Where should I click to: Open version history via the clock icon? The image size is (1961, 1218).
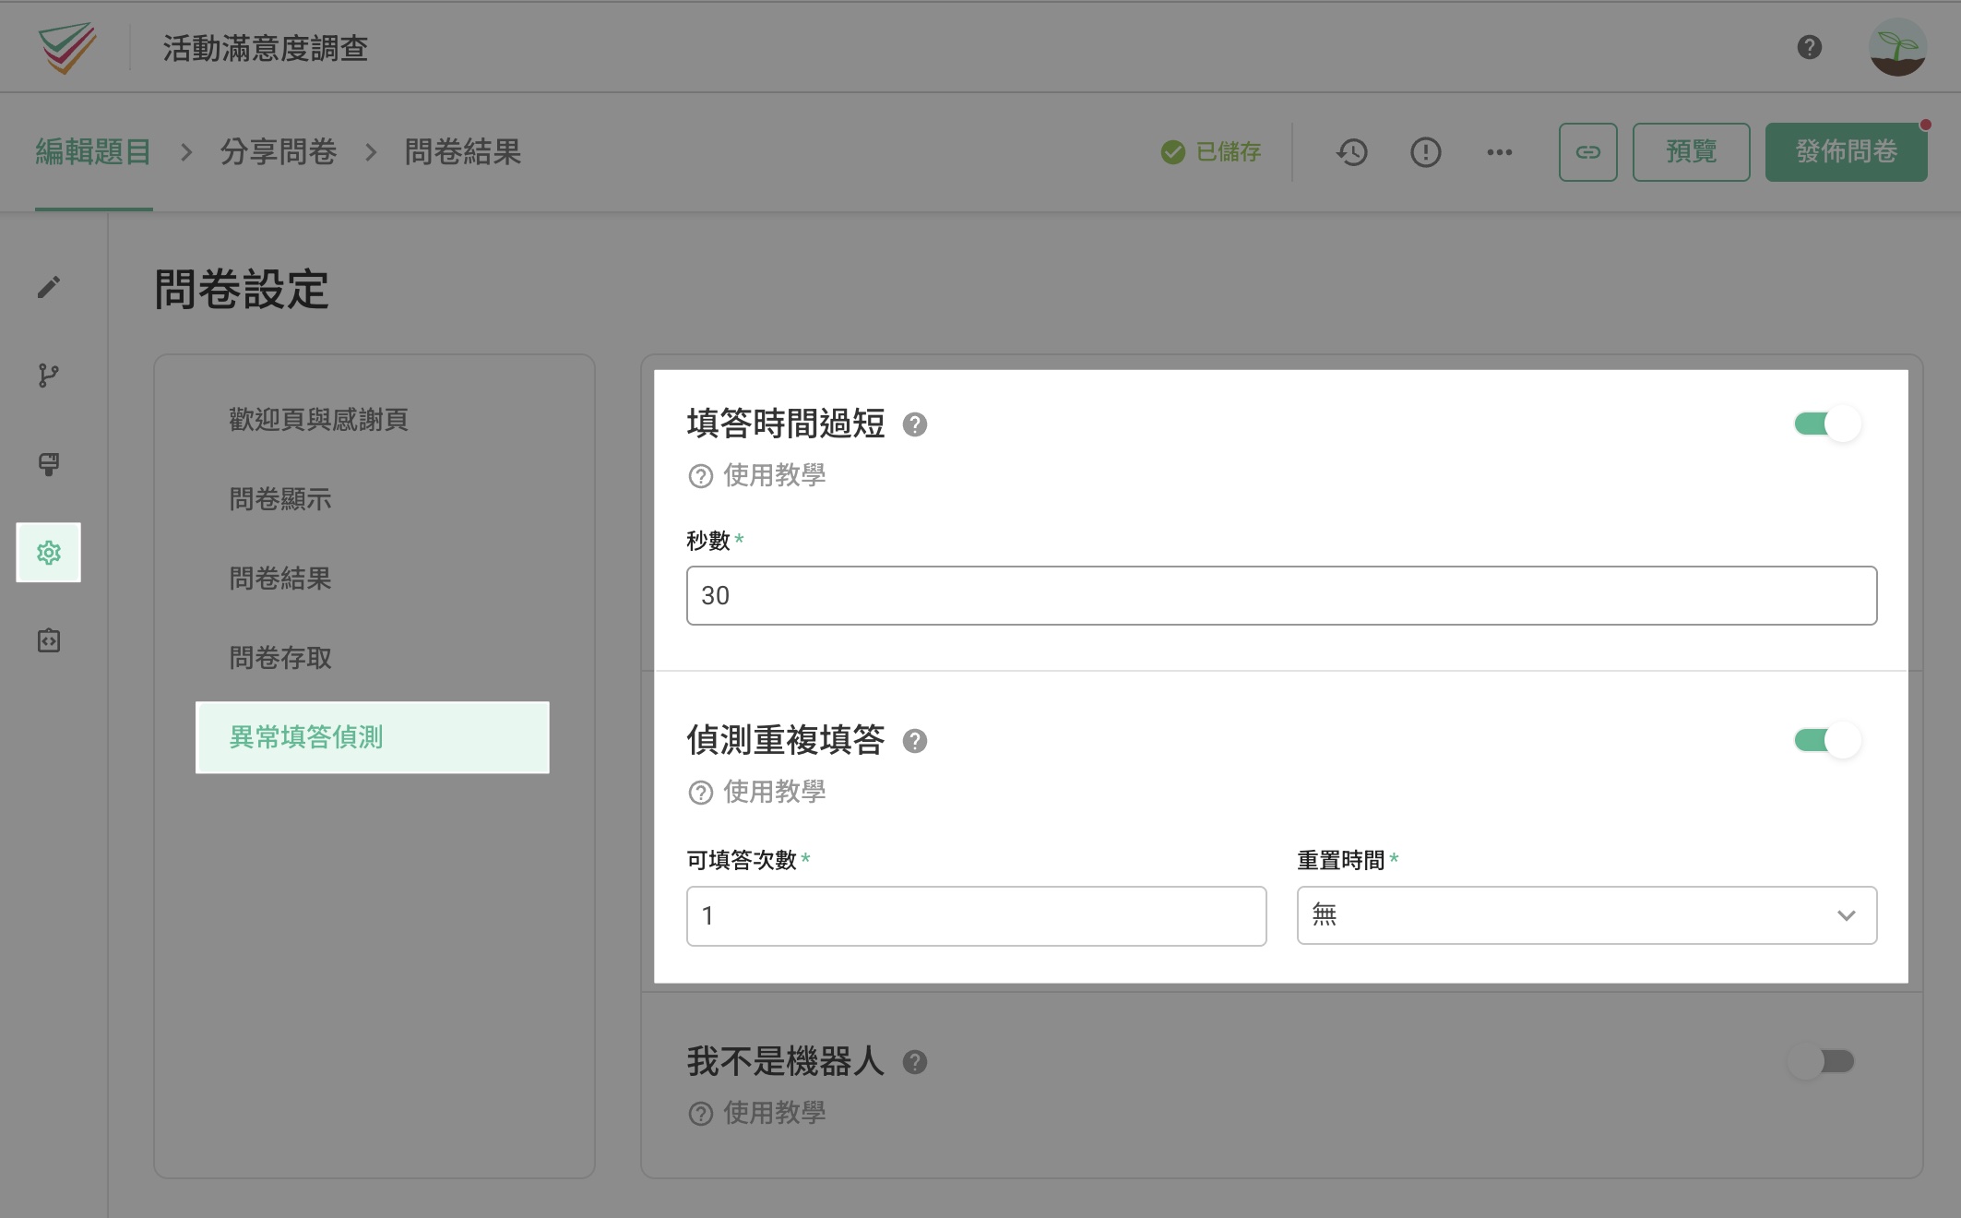(x=1351, y=152)
